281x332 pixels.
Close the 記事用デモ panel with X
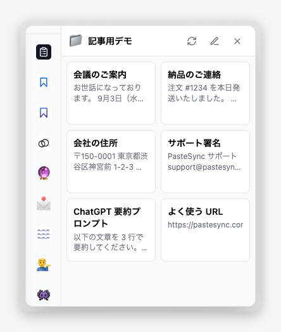click(237, 41)
